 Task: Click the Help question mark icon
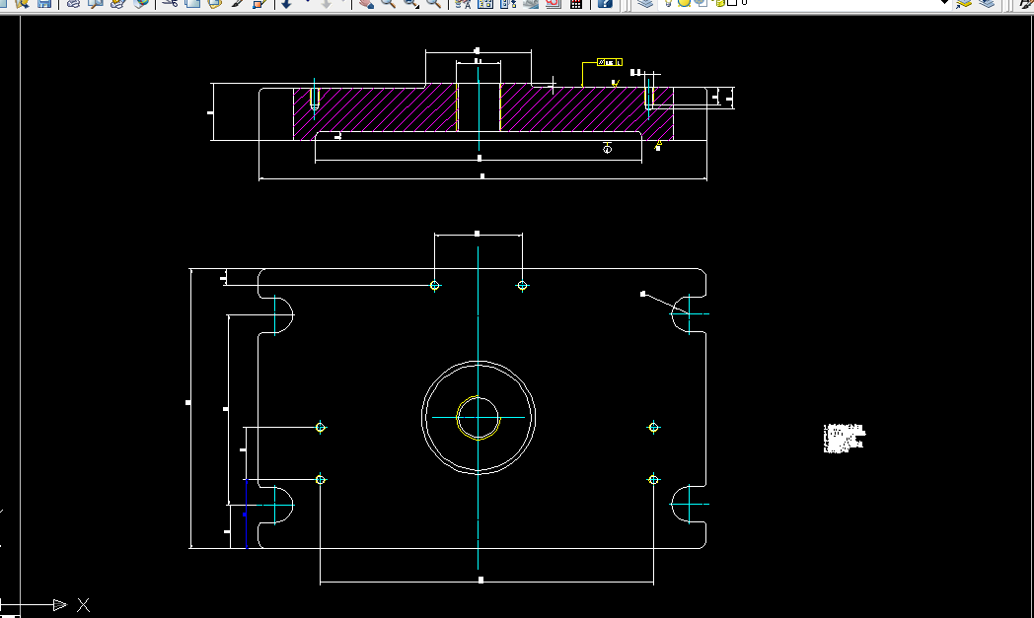coord(605,3)
